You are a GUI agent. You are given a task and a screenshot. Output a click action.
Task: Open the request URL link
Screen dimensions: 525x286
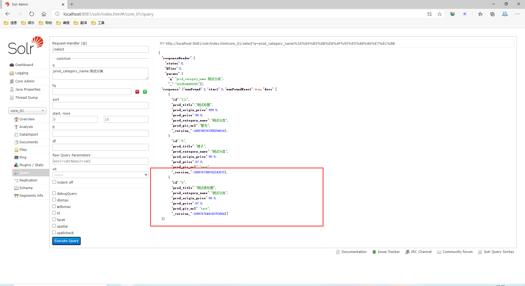pyautogui.click(x=280, y=44)
